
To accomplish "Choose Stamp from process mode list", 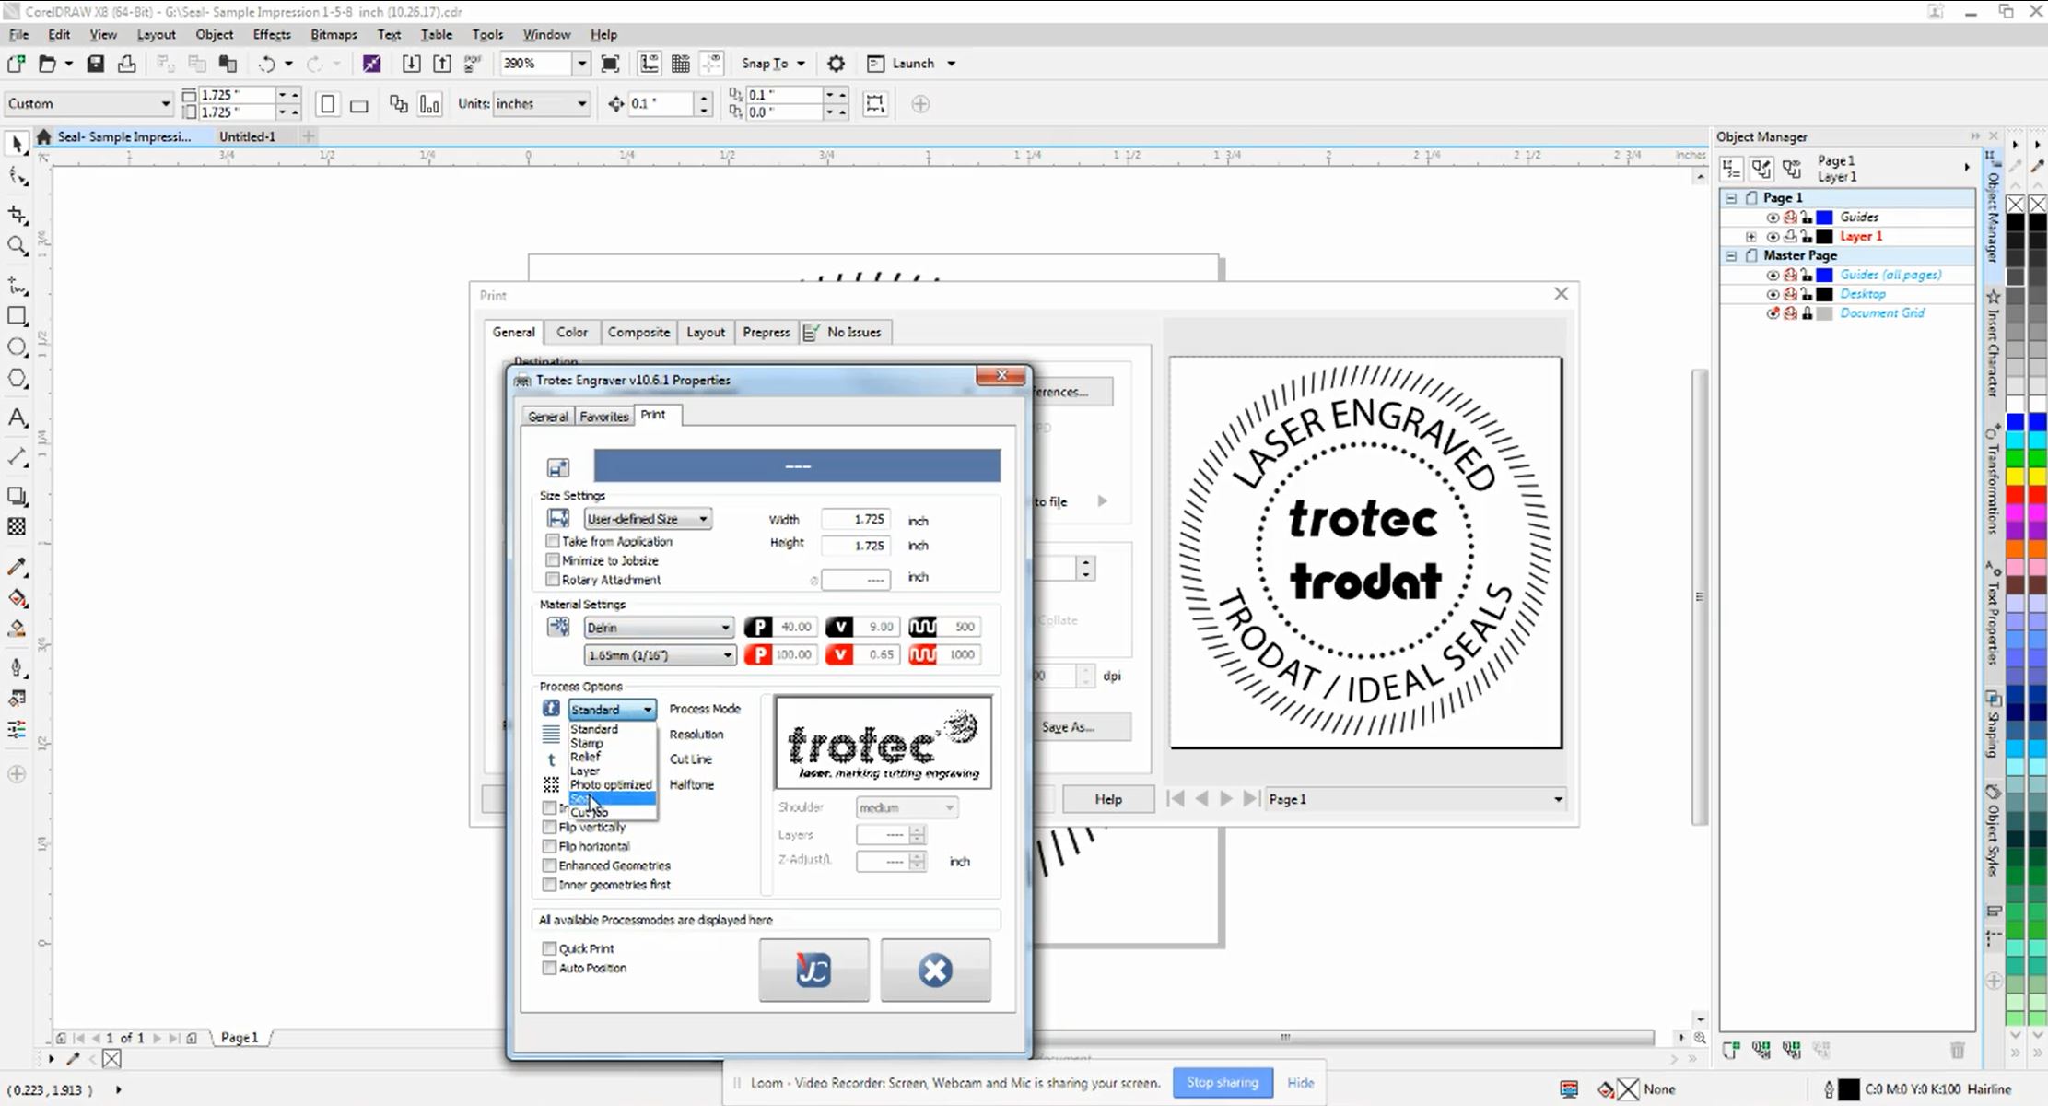I will 587,743.
